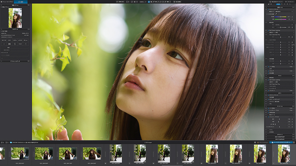
Task: Expand the DXO FILMPACK palette
Action: pyautogui.click(x=280, y=139)
